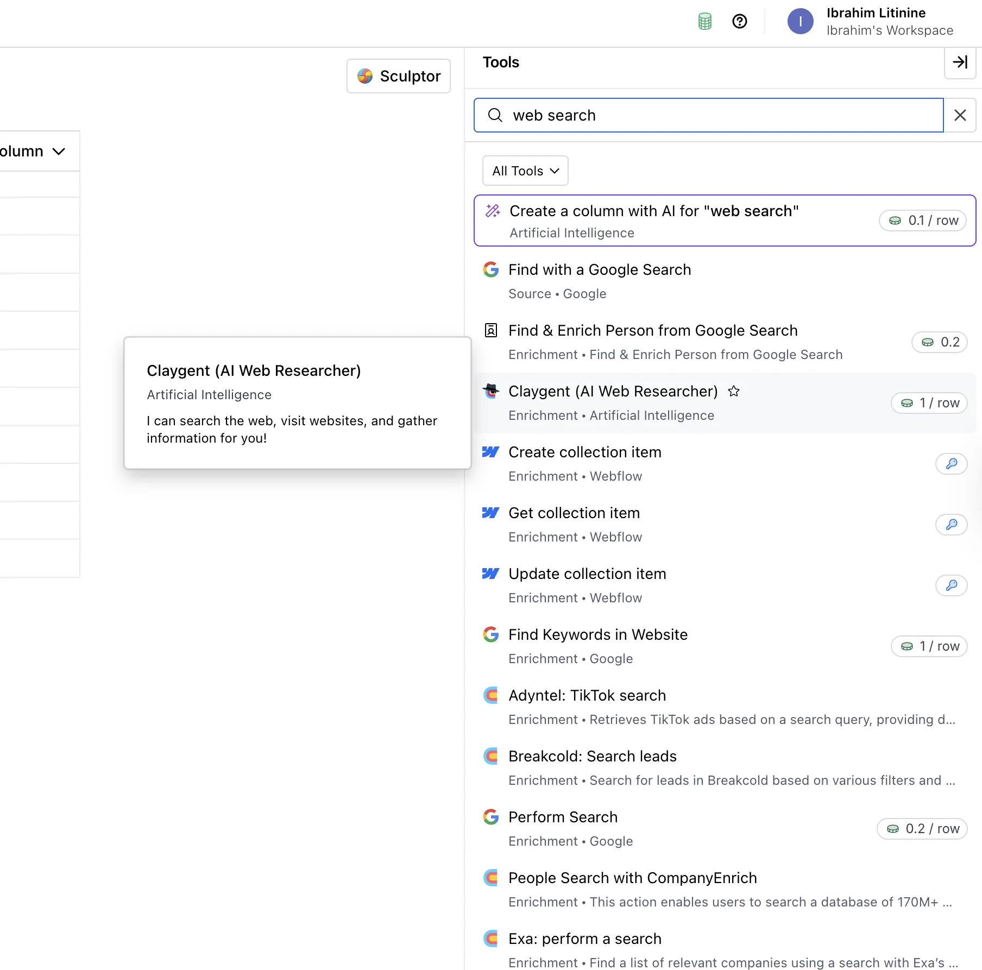The width and height of the screenshot is (982, 970).
Task: Click the Clay icon beside Adyntel: TikTok search
Action: point(491,695)
